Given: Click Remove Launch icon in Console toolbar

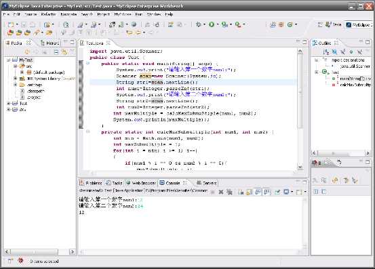Looking at the screenshot, I should [x=221, y=192].
